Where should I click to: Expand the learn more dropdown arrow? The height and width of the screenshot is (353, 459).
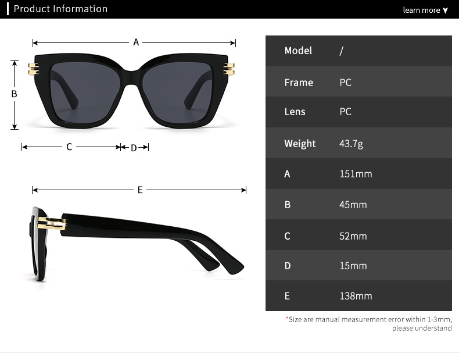pos(445,11)
